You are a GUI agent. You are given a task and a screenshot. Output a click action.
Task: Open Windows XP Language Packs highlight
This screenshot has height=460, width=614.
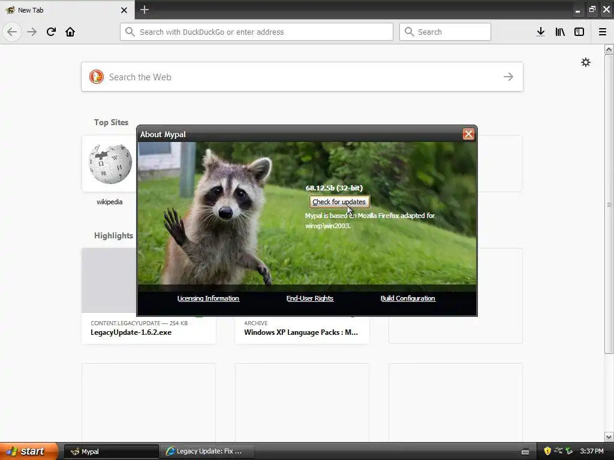[302, 330]
